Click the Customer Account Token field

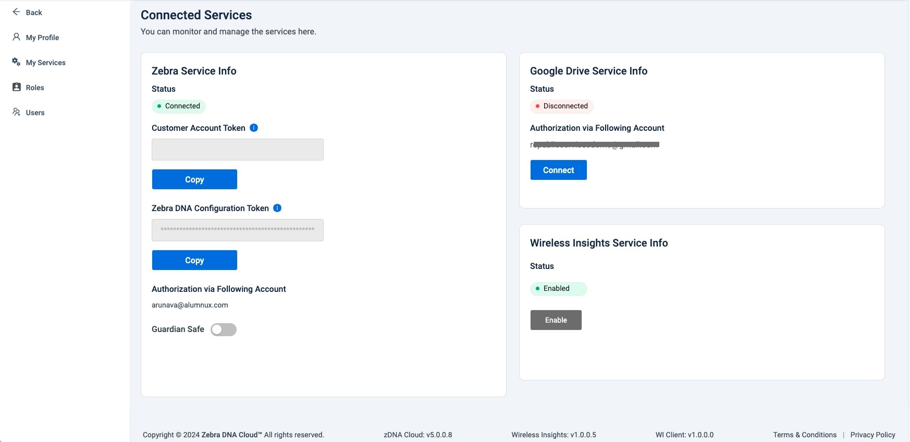[x=237, y=150]
